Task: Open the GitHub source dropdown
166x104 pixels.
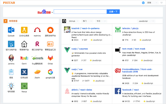Action: 74,21
